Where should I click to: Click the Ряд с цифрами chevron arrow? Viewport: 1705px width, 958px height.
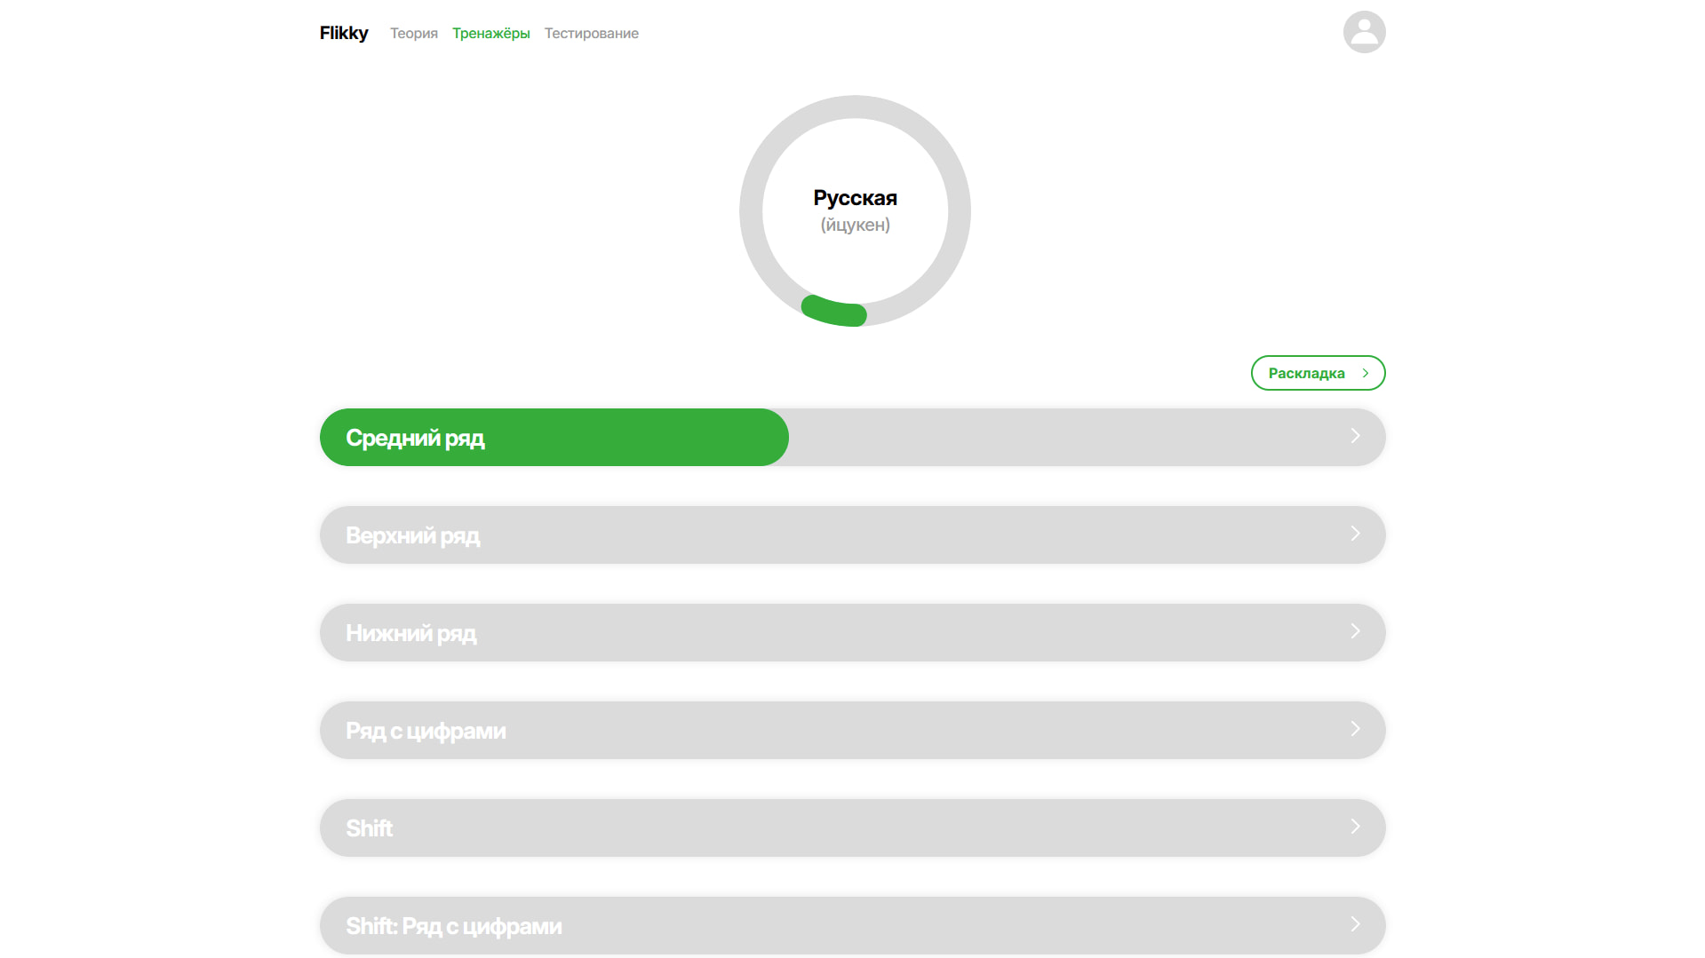click(1355, 729)
